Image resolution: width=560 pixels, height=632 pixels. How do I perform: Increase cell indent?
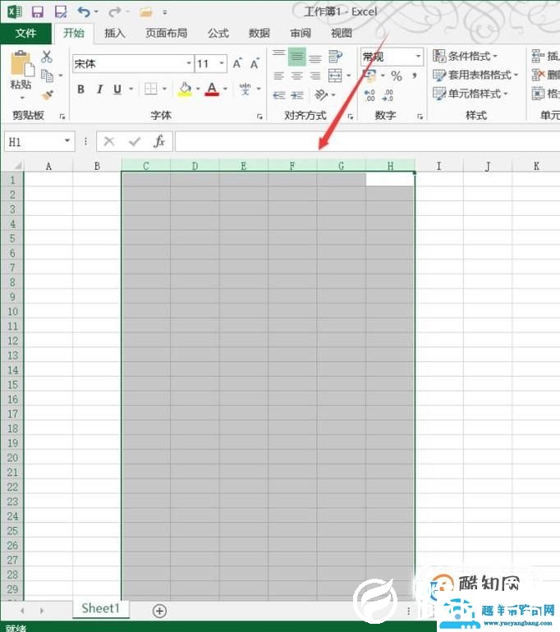[x=297, y=95]
